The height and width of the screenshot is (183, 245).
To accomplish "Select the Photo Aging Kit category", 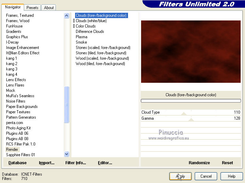I will 18,128.
